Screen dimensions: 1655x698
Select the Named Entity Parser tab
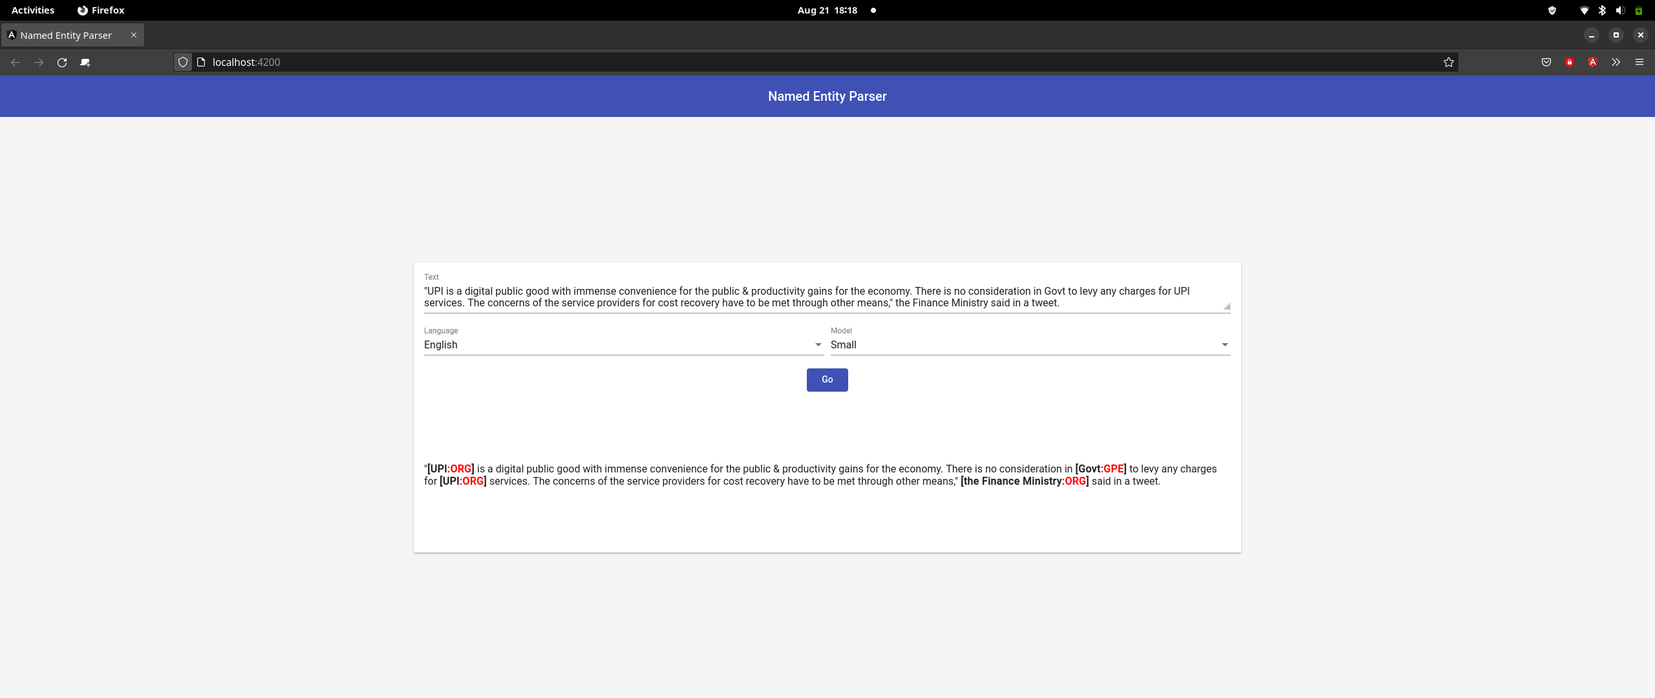[66, 36]
